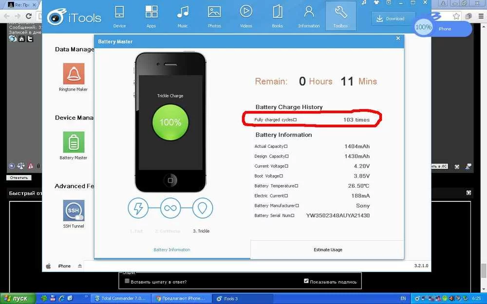Click the EN language indicator
The image size is (487, 304).
click(403, 299)
